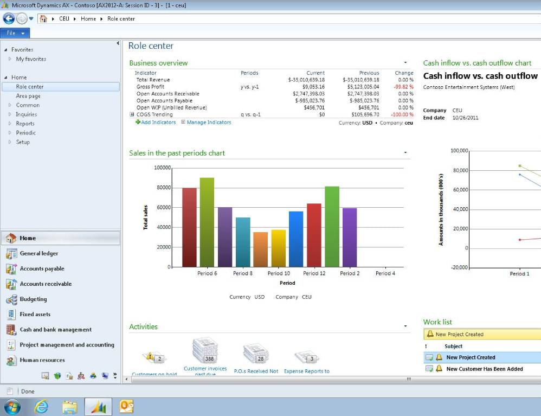Image resolution: width=541 pixels, height=416 pixels.
Task: Click the Add Indicators link
Action: tap(156, 122)
